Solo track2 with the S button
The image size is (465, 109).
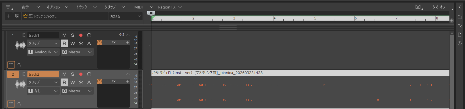(x=73, y=74)
